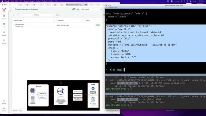Open the rows per page dropdown

(116, 111)
